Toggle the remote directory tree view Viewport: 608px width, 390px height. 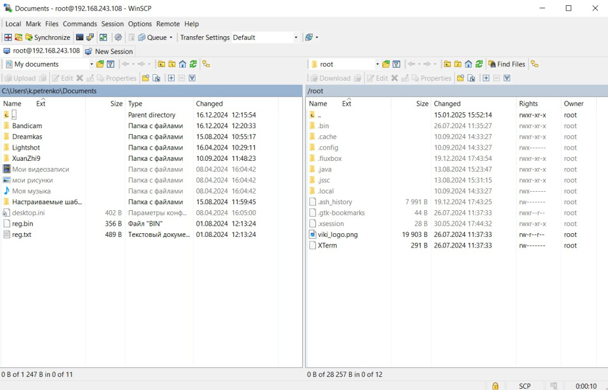coord(534,64)
